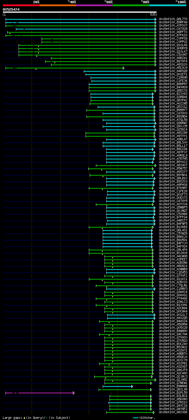Select the UniRef100_Q5IX12 hit label
Viewport: 189px width, 420px height.
pyautogui.click(x=173, y=107)
